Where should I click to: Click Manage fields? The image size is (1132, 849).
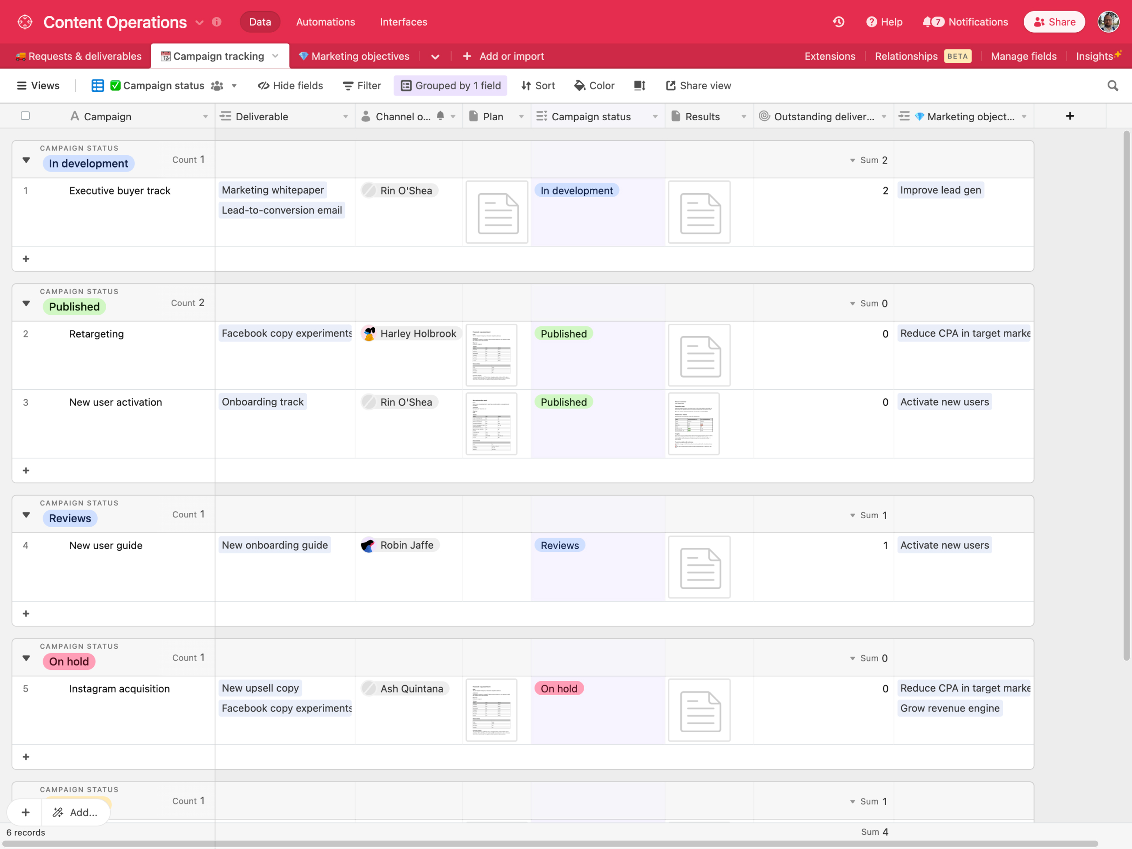click(1024, 56)
